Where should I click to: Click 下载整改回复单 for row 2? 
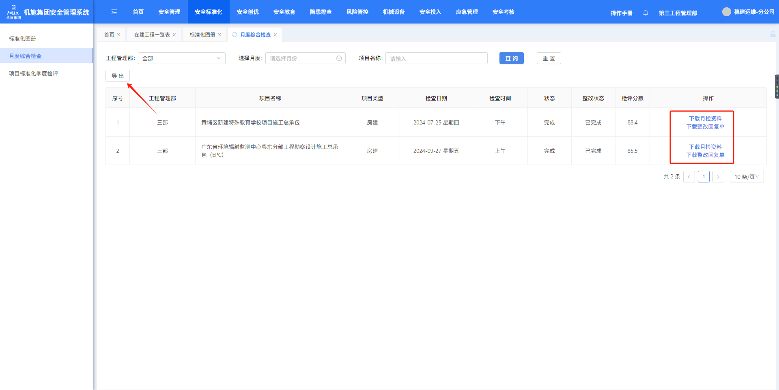click(705, 155)
